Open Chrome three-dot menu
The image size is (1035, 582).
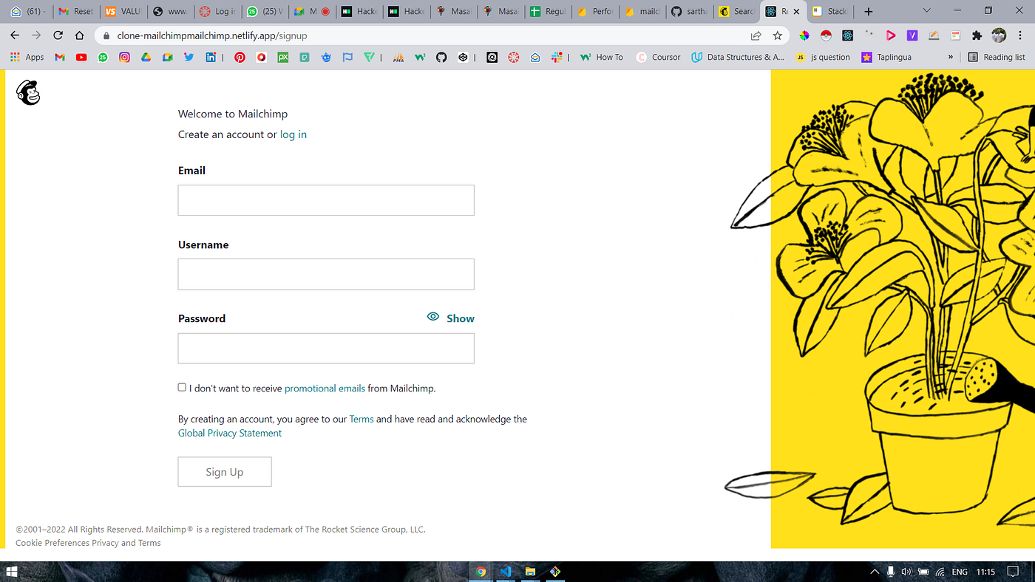coord(1021,35)
